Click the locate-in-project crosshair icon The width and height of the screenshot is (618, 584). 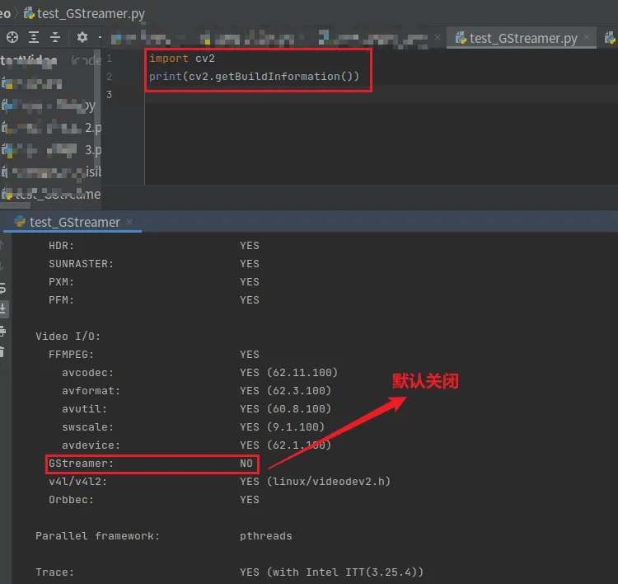tap(12, 37)
